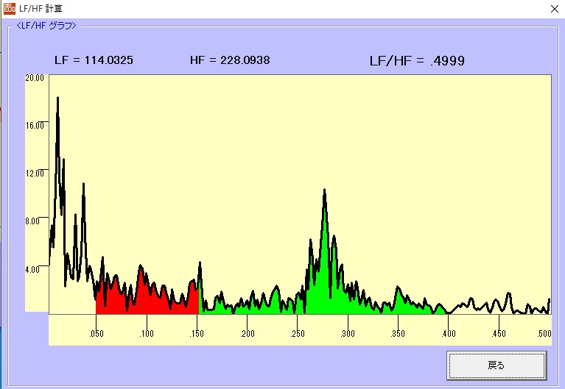The image size is (565, 389).
Task: Click the 12.00 y-axis label
Action: 35,173
